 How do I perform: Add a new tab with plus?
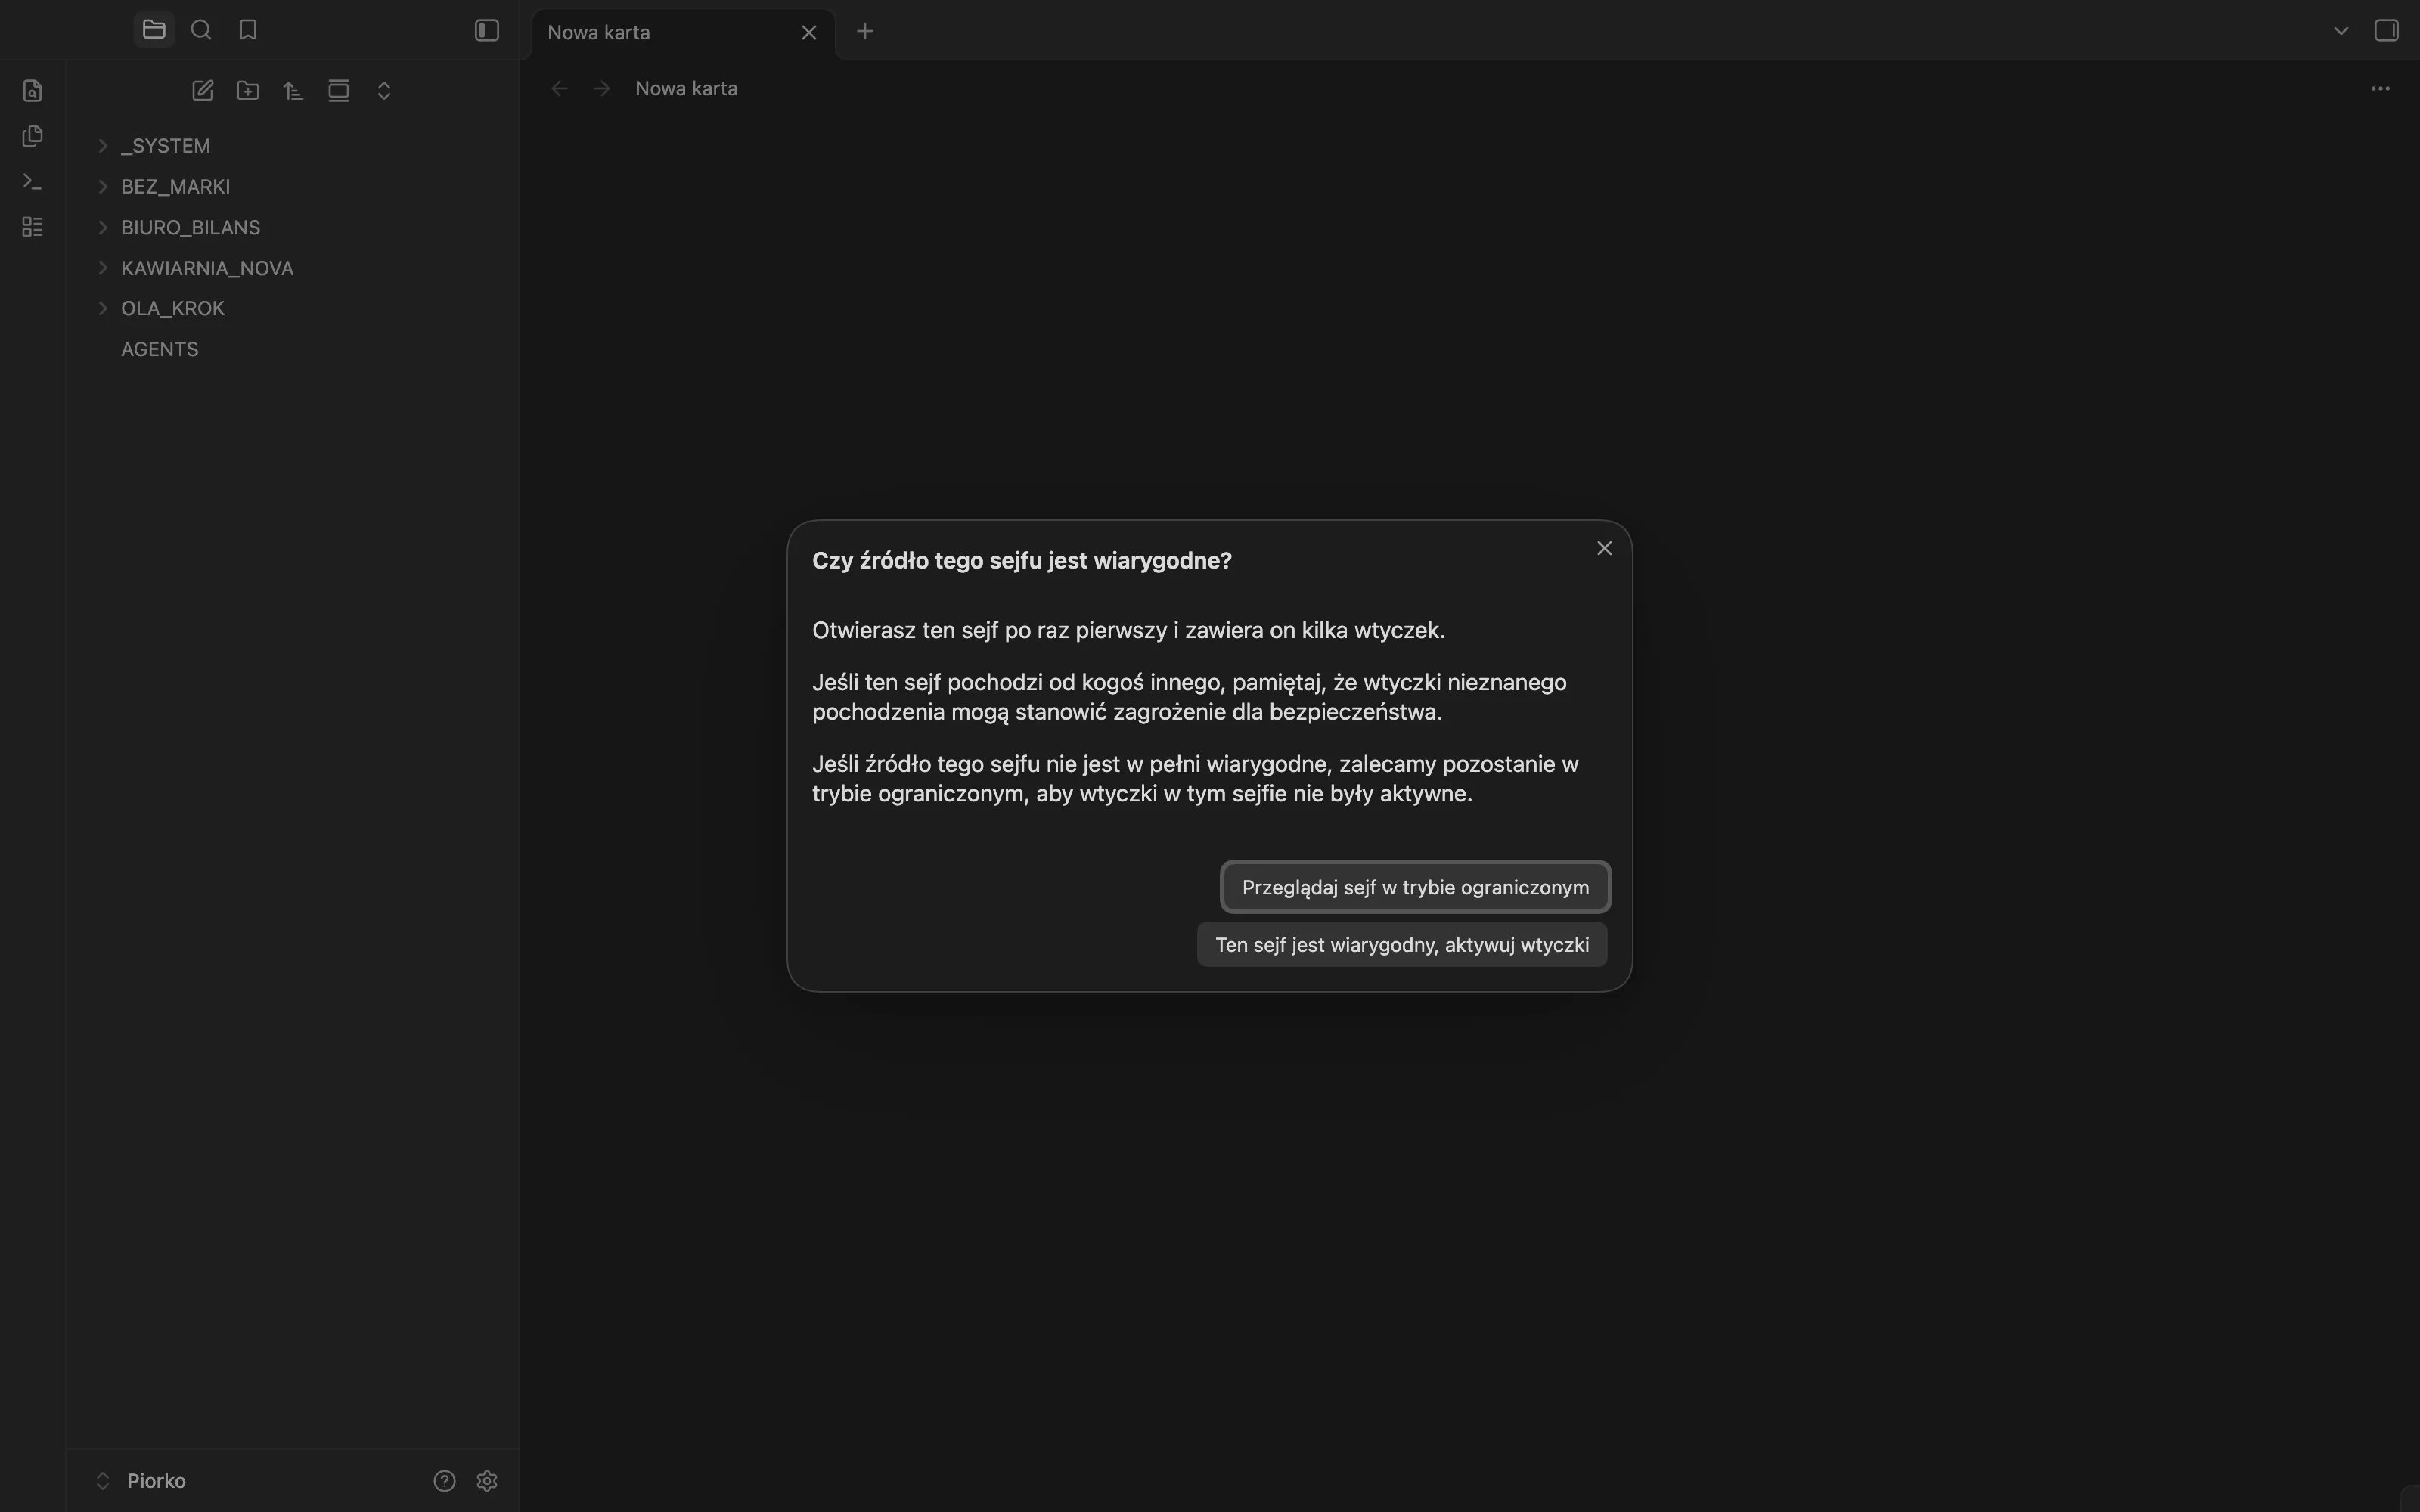(865, 31)
